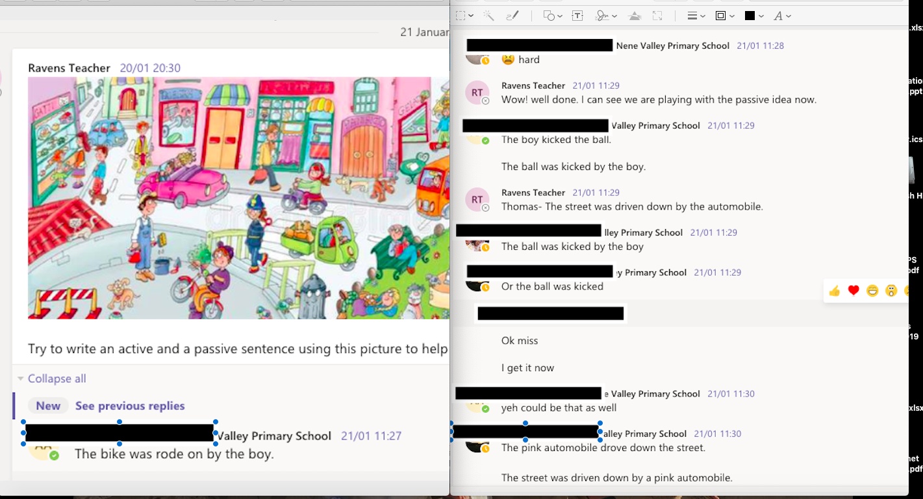Viewport: 923px width, 499px height.
Task: Select redaction box above 'The pink automobile drove'
Action: 525,432
